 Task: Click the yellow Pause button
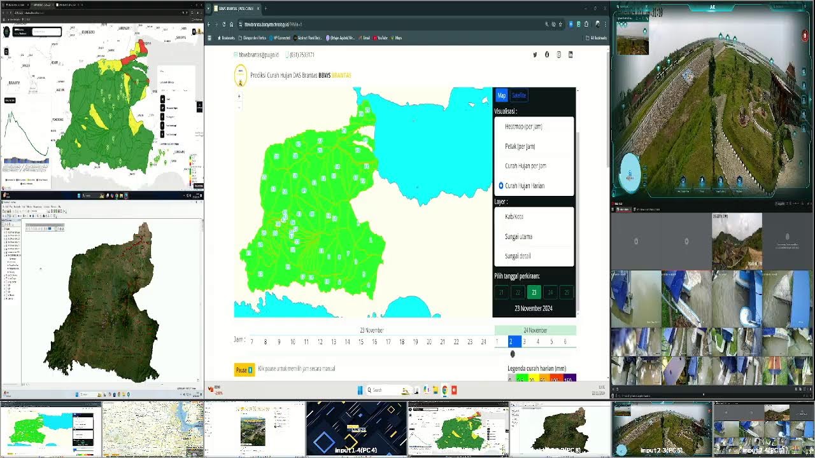click(x=244, y=370)
